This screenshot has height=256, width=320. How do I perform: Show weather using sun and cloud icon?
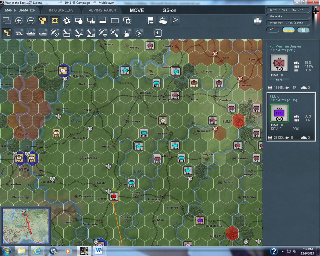[163, 20]
